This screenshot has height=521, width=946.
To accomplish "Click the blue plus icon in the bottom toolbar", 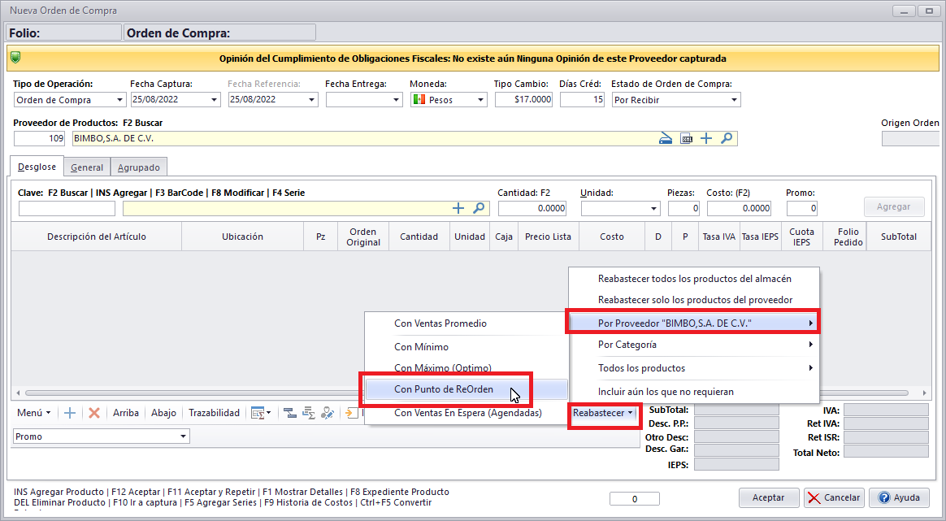I will coord(70,413).
